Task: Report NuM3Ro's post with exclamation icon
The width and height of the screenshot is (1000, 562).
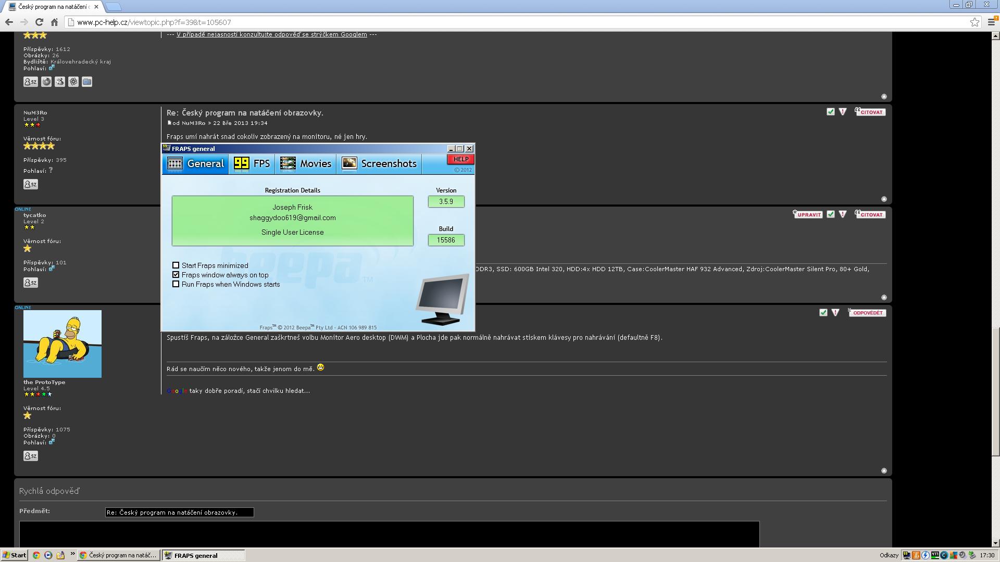Action: (x=843, y=112)
